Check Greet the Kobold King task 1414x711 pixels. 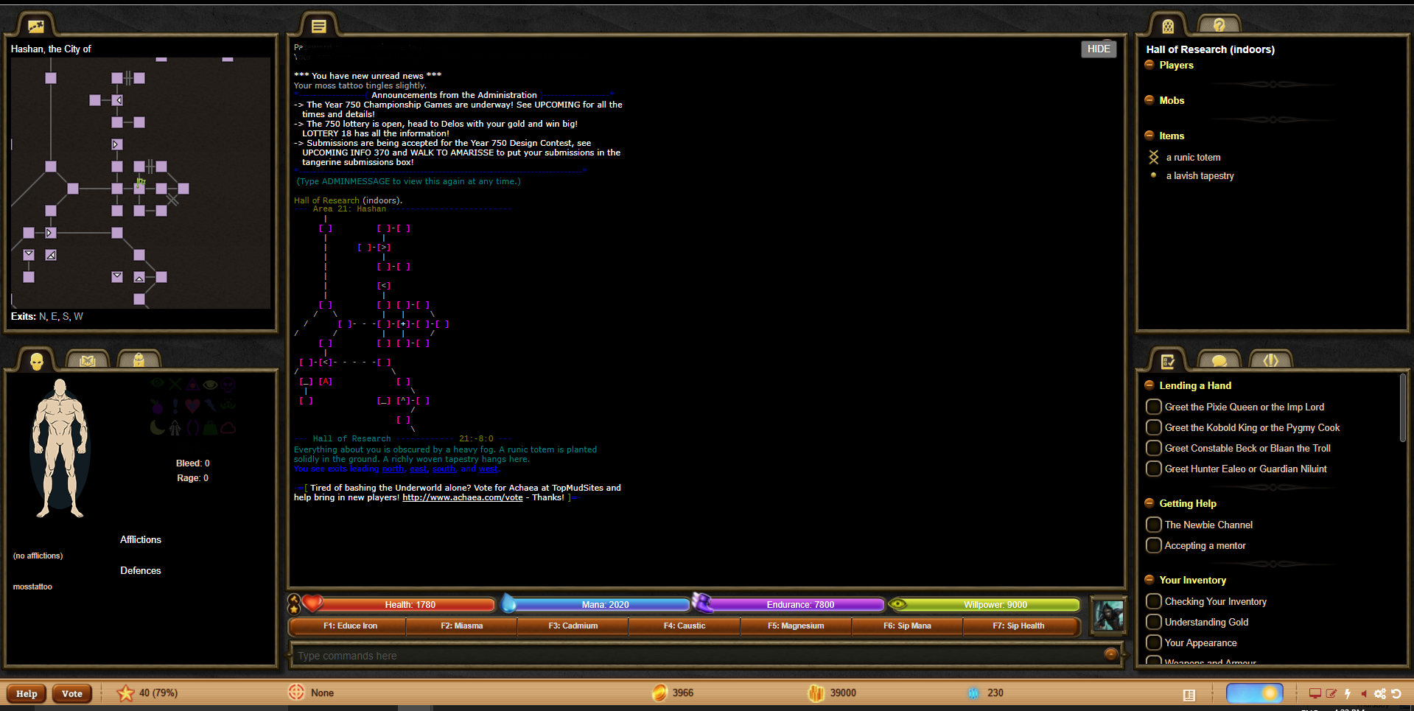(1154, 427)
